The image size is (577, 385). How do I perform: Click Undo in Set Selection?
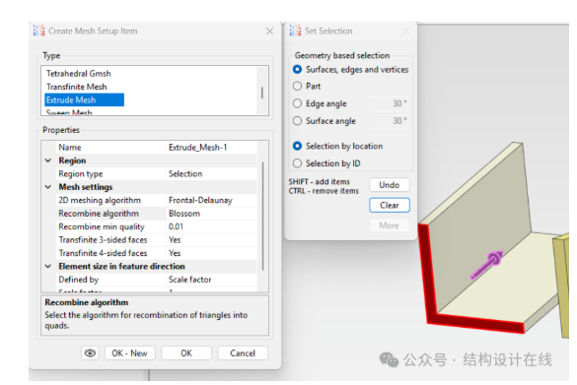(390, 185)
